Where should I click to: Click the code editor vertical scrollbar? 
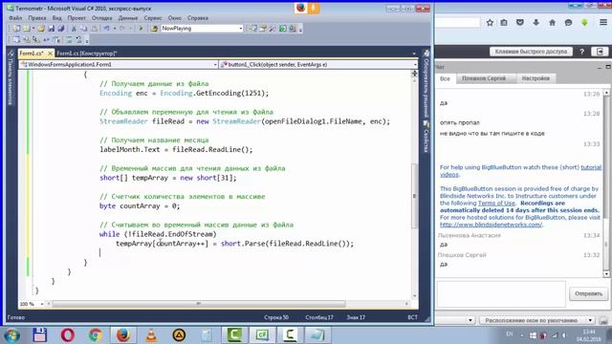(x=414, y=195)
